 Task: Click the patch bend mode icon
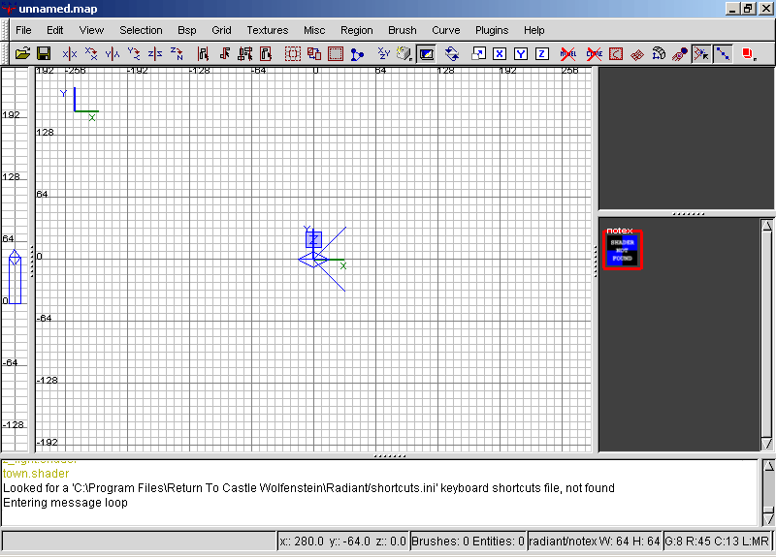pos(659,53)
